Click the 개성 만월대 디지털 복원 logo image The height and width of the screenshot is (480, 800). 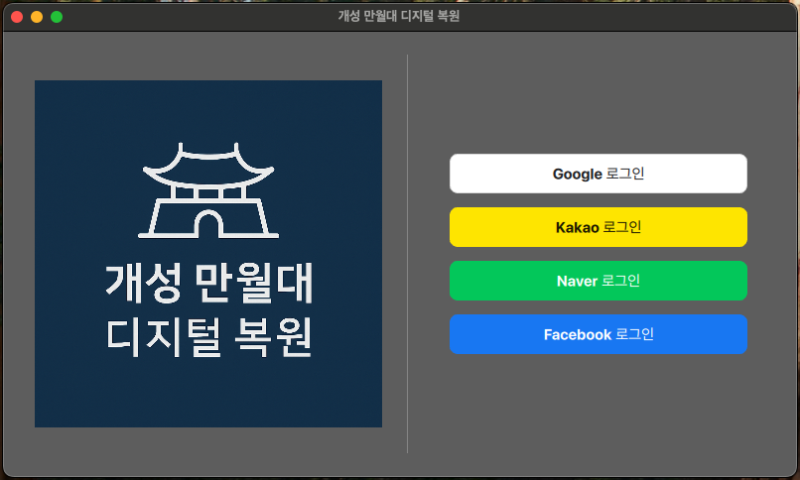click(208, 254)
